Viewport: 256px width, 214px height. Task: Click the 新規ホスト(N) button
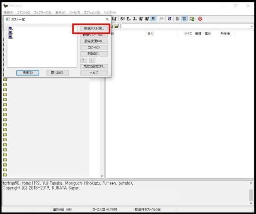(x=94, y=28)
